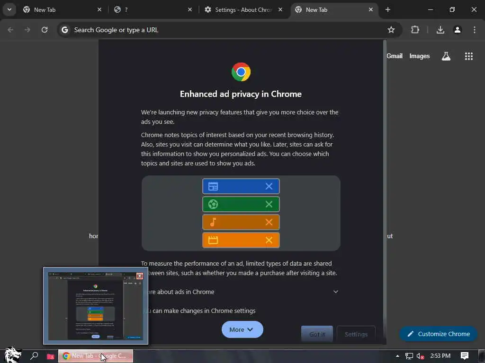
Task: Click Customize Chrome button
Action: pyautogui.click(x=438, y=334)
